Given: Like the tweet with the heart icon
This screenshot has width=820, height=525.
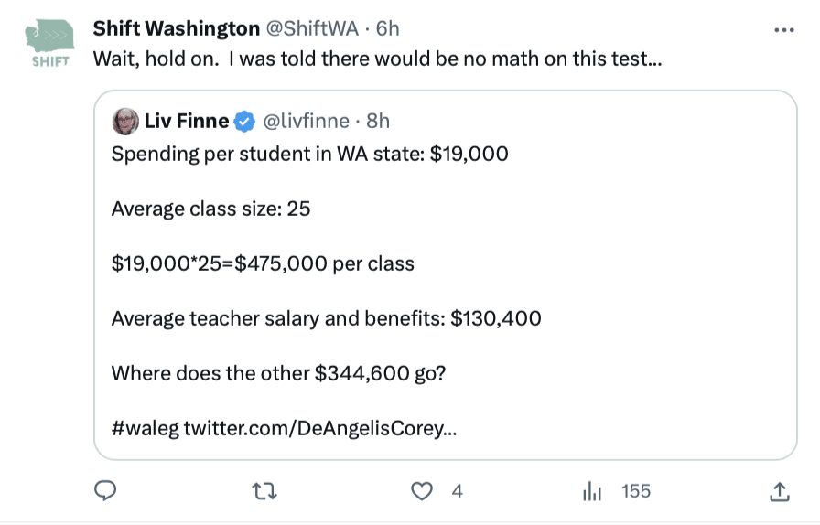Looking at the screenshot, I should (421, 492).
